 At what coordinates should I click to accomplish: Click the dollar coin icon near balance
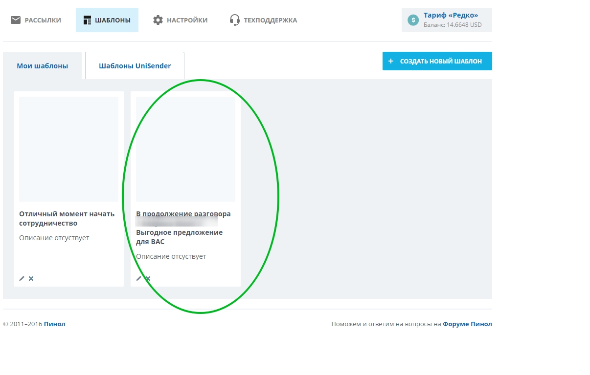tap(413, 20)
